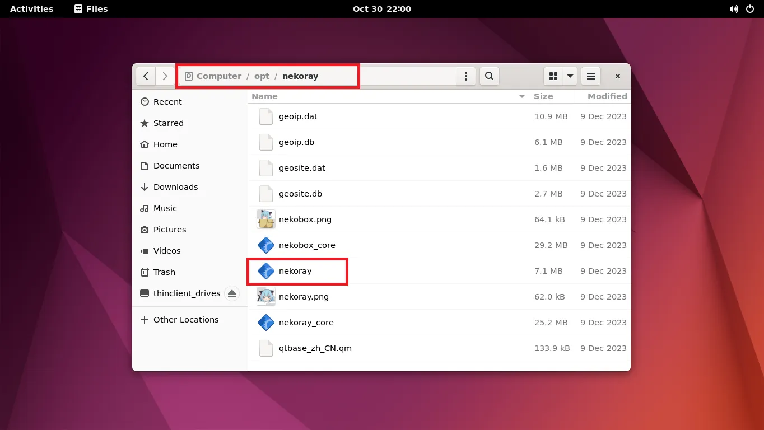
Task: Click the geoip.db file icon
Action: coord(266,142)
